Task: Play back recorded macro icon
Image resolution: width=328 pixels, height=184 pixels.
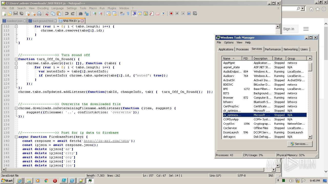Action: coord(183,14)
